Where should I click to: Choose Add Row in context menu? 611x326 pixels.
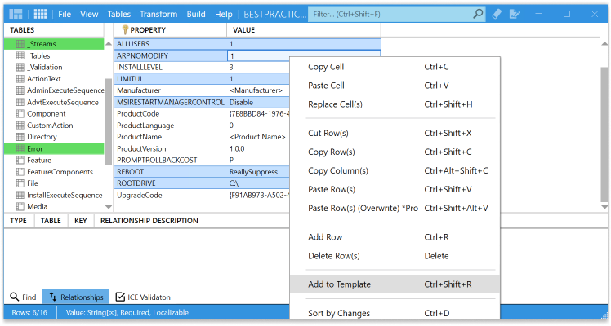tap(395, 237)
